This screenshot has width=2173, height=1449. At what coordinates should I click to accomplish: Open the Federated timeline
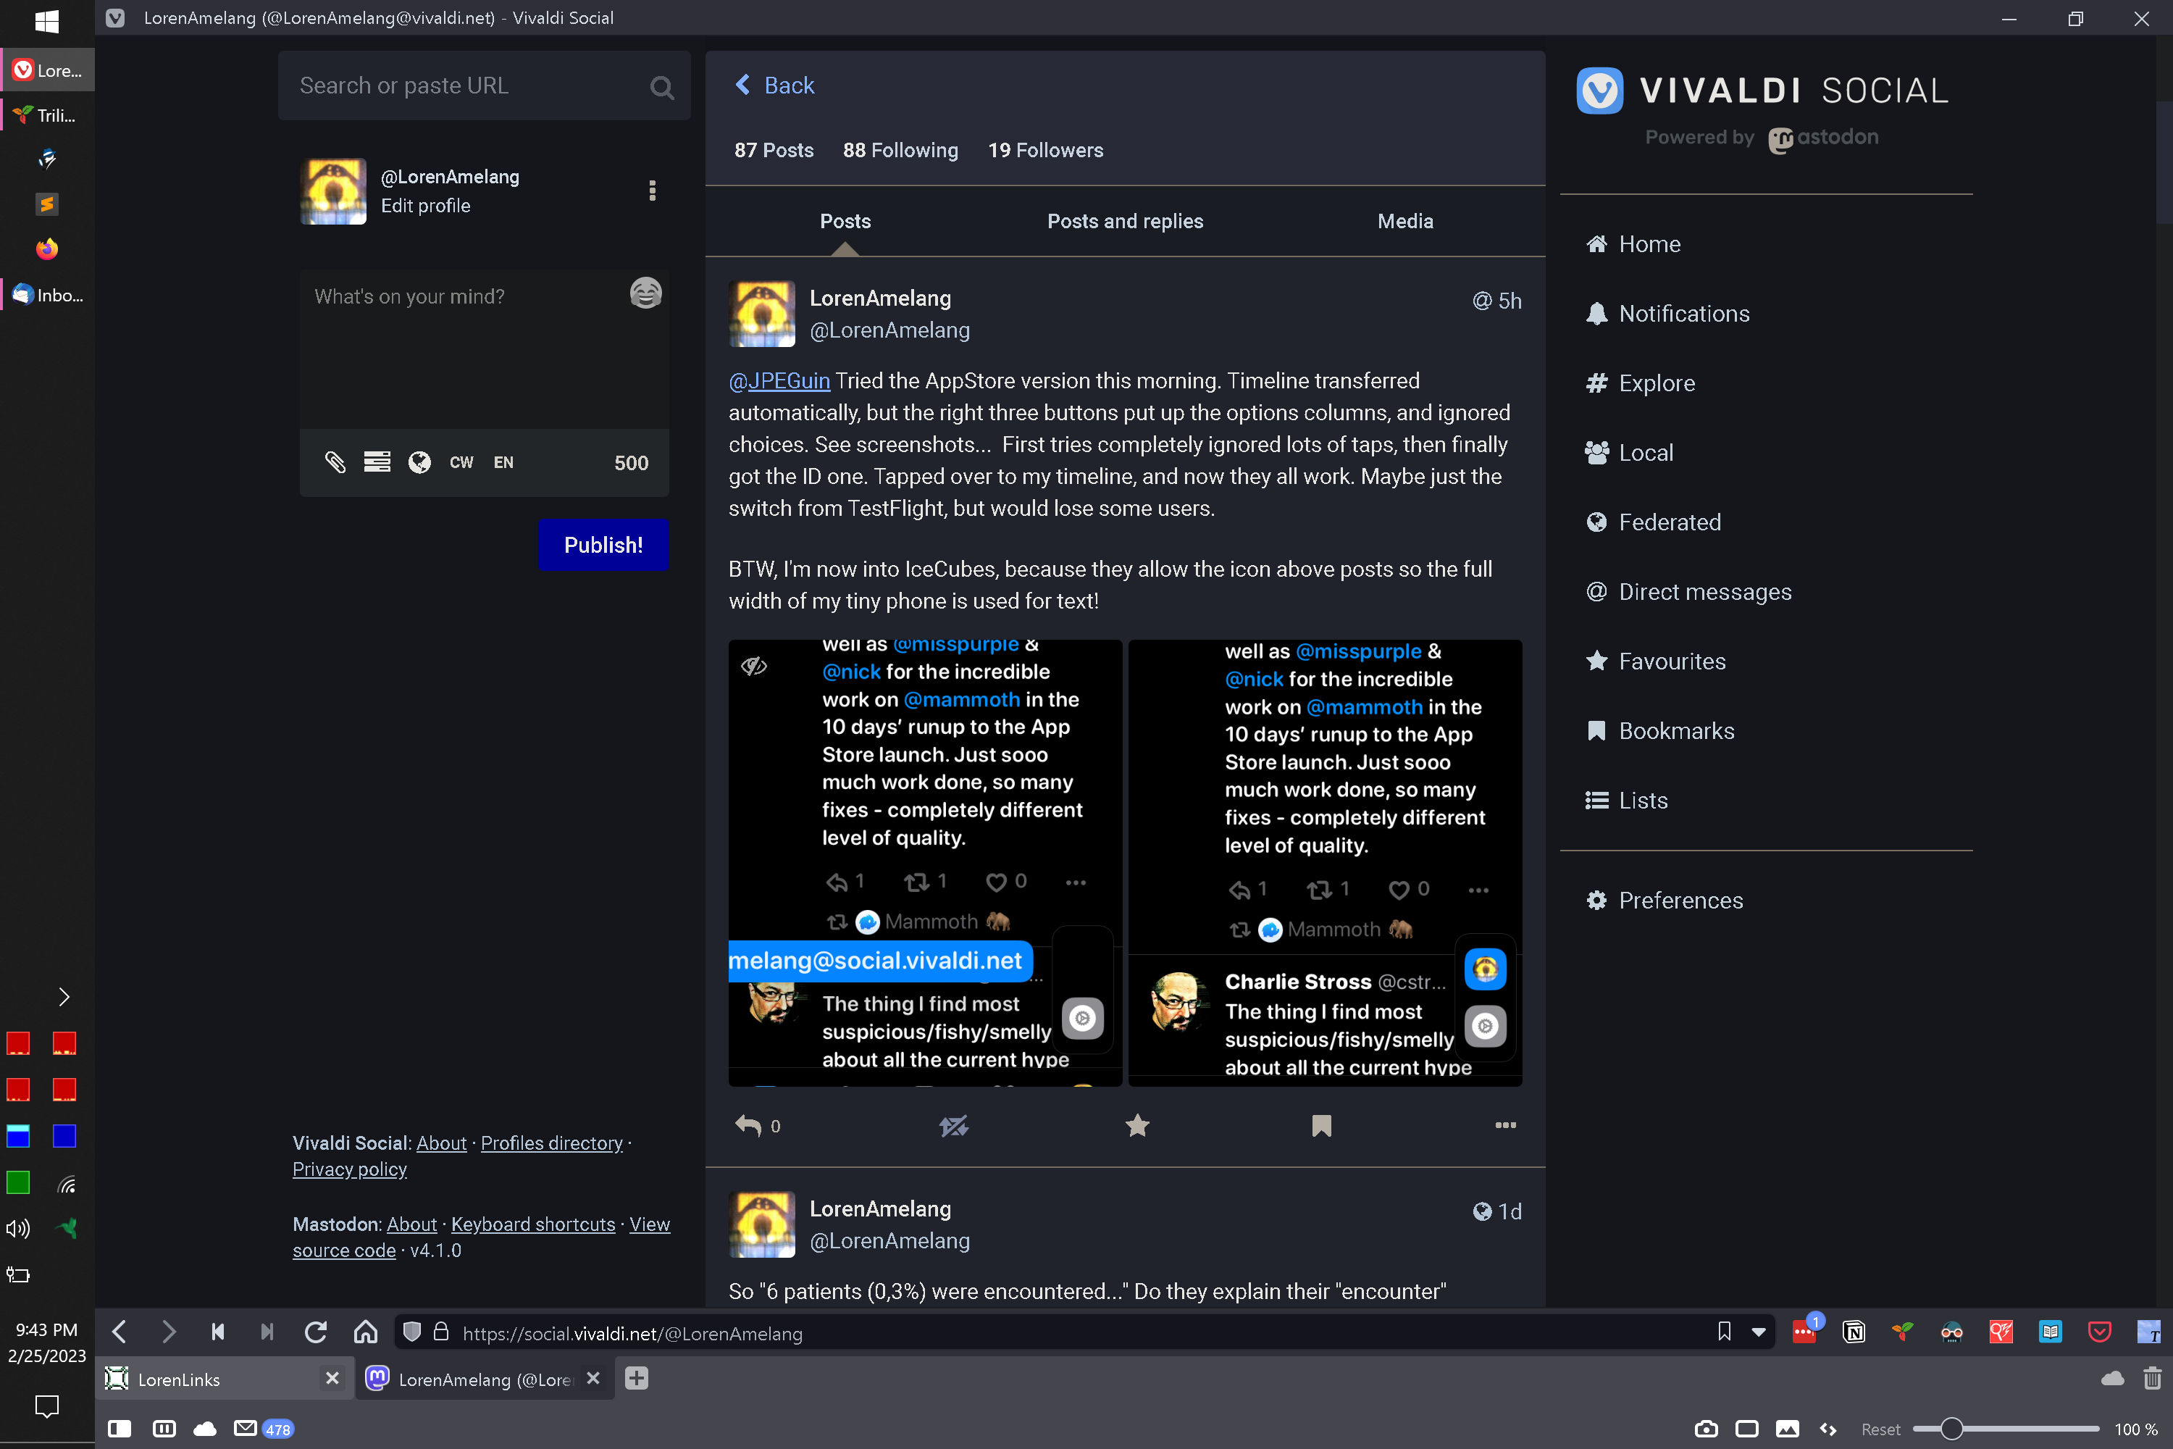[1653, 522]
